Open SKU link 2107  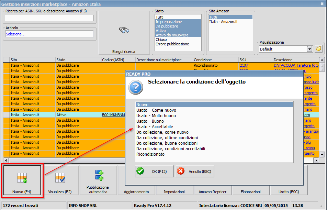pyautogui.click(x=244, y=65)
